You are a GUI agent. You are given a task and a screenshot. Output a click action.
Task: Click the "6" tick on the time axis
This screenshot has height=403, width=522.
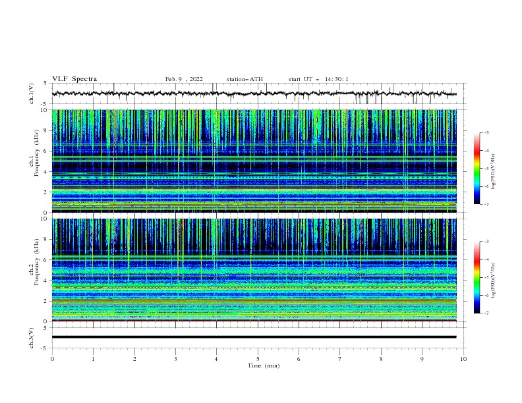(299, 359)
